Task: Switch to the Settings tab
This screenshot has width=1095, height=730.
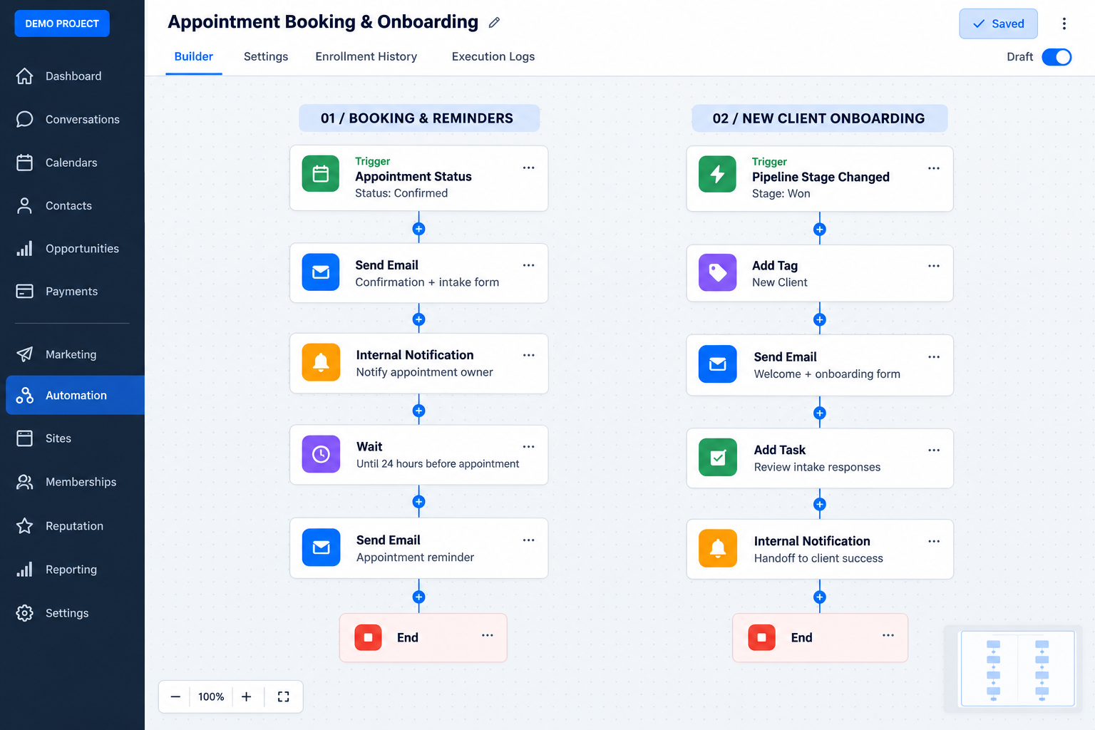Action: coord(266,57)
